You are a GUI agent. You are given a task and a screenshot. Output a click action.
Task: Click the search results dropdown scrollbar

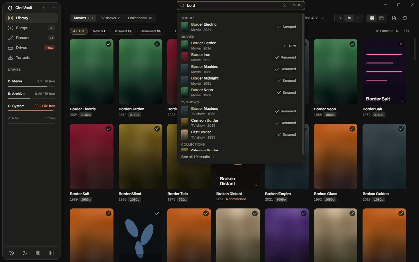click(303, 84)
